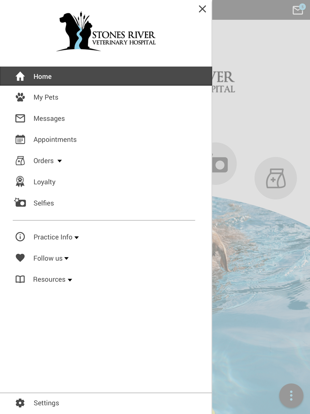Viewport: 310px width, 414px height.
Task: Close the navigation drawer with X
Action: 202,9
